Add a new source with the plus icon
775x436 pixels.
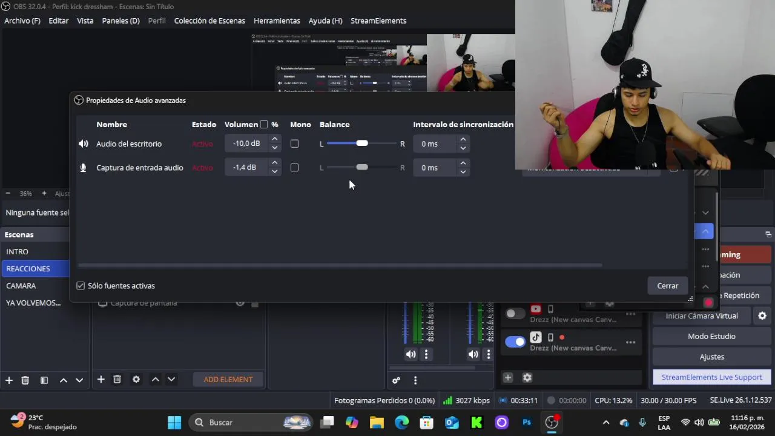pos(101,379)
